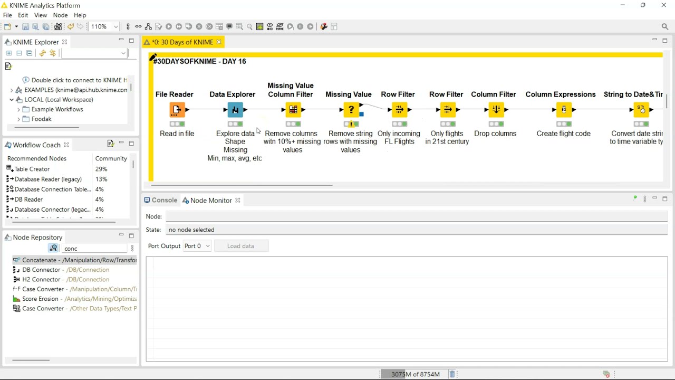Expand the Foodak folder

(19, 119)
